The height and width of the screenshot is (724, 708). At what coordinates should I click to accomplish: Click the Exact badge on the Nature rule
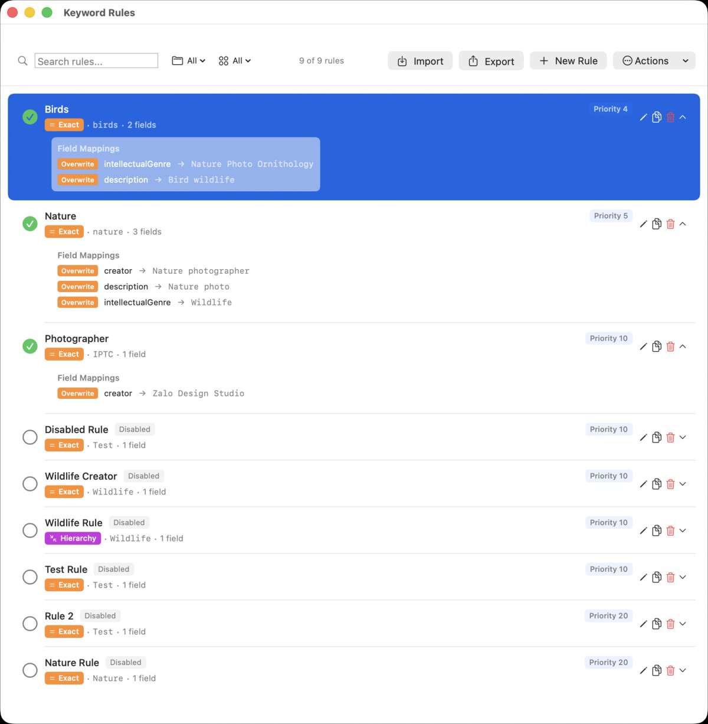[x=64, y=231]
